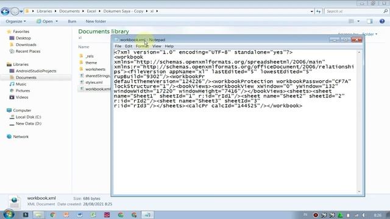Click the volume speaker tray icon
The height and width of the screenshot is (219, 390).
[363, 215]
